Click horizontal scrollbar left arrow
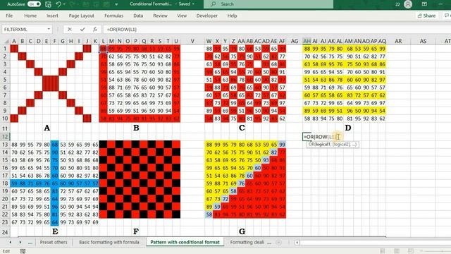 [x=297, y=243]
